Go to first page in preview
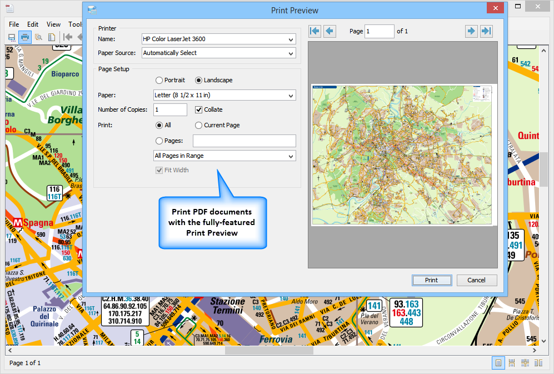 315,31
